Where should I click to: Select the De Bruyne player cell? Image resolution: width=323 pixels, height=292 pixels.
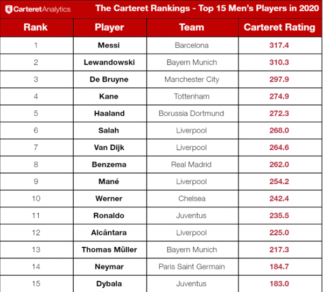click(109, 79)
